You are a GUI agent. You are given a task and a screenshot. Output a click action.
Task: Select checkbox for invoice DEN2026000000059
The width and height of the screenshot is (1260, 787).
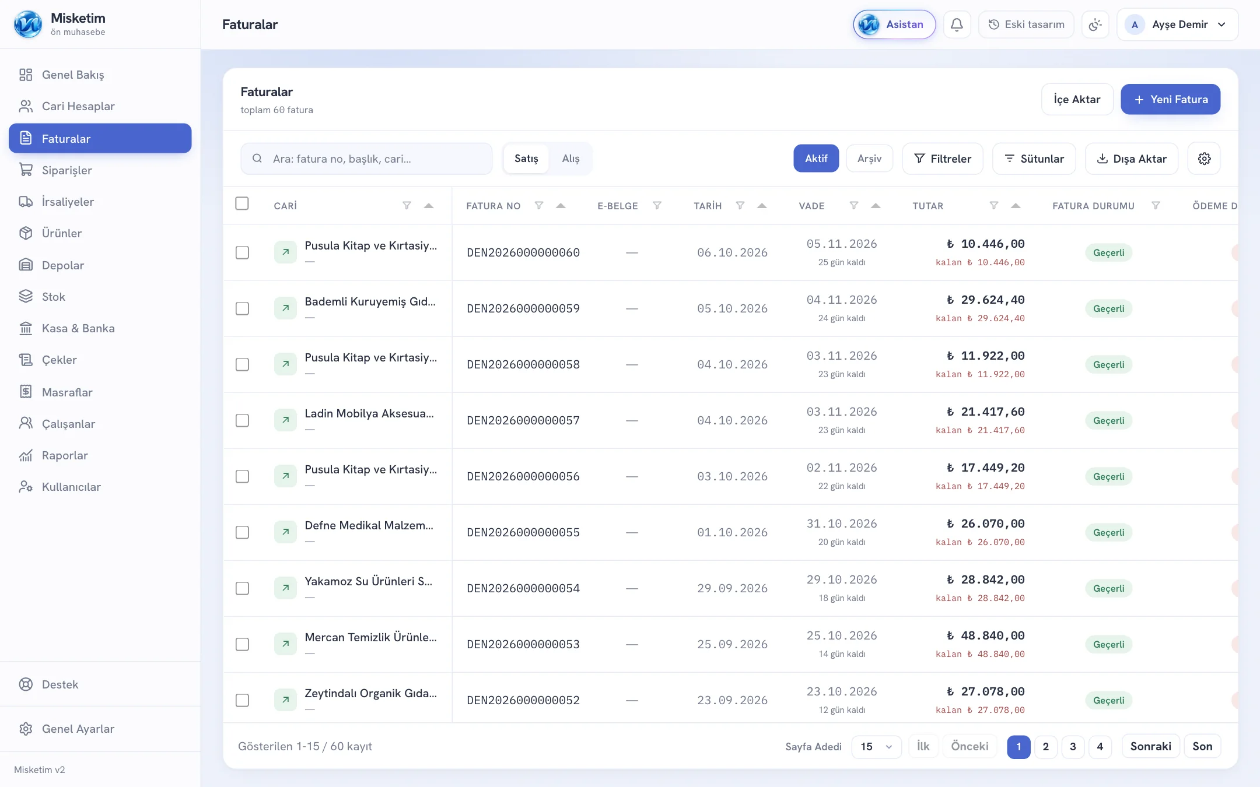coord(242,308)
